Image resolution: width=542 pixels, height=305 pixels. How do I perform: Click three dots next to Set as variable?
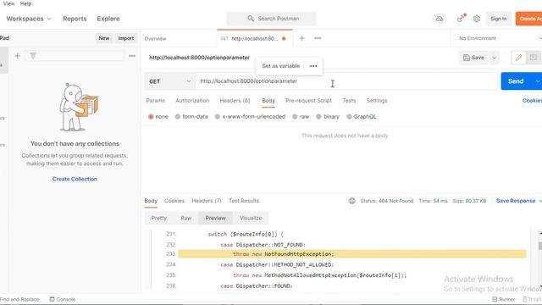coord(313,66)
